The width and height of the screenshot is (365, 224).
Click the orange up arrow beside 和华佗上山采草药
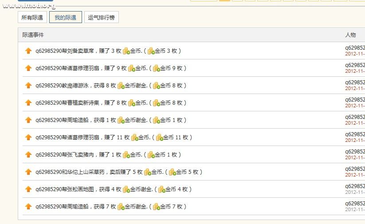(28, 172)
